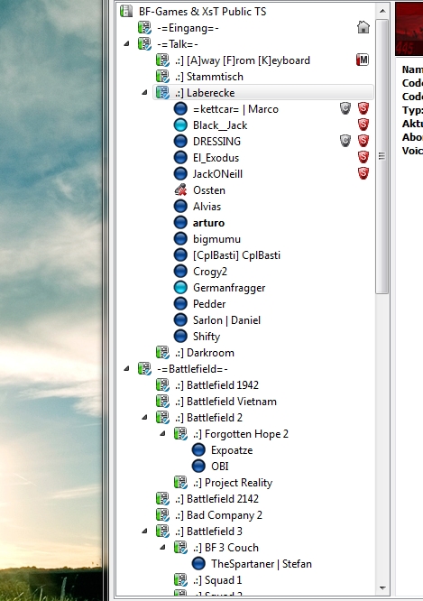Screen dimensions: 423x601
Task: Click the scroll up arrow of channel tree
Action: tap(382, 11)
